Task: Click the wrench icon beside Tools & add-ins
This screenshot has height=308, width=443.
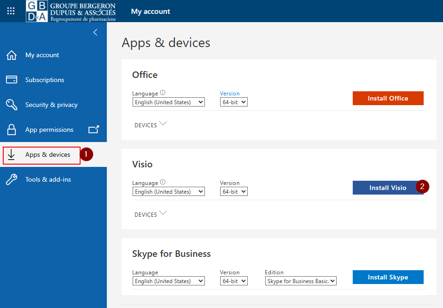Action: click(12, 179)
